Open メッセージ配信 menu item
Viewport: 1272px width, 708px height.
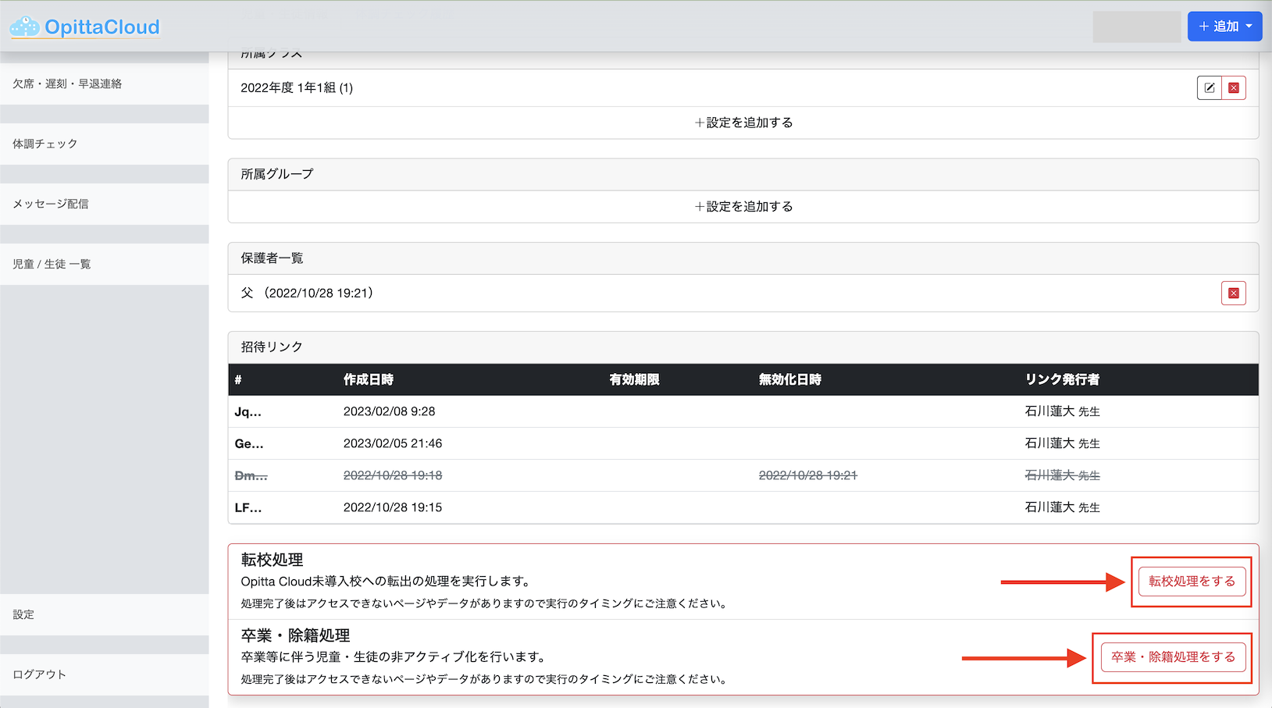(105, 204)
